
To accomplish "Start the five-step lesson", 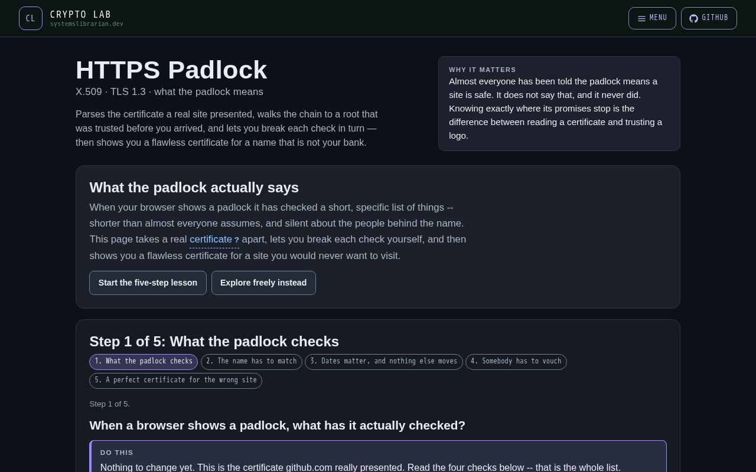I will click(x=148, y=283).
